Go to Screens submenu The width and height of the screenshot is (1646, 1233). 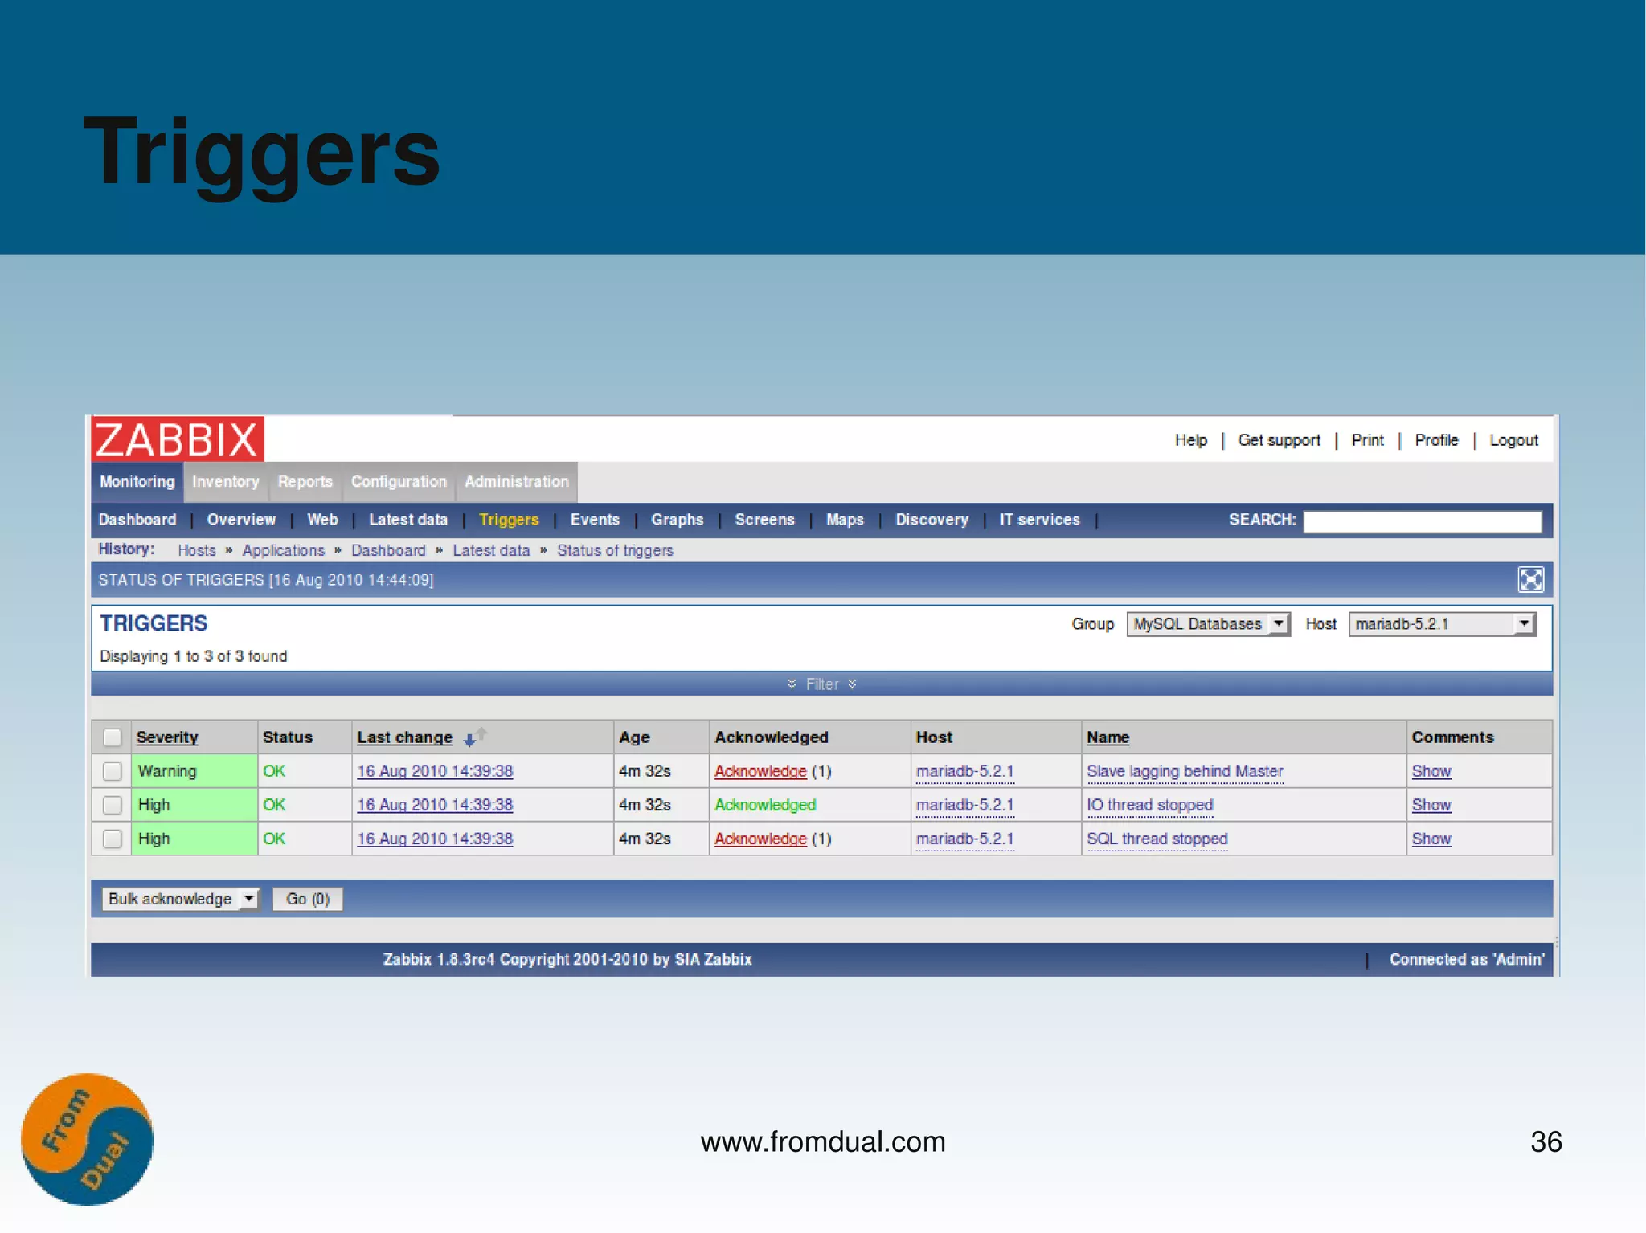pos(764,520)
